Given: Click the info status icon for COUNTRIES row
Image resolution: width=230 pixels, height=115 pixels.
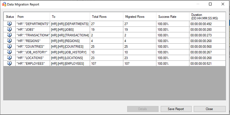Looking at the screenshot, I should click(9, 46).
